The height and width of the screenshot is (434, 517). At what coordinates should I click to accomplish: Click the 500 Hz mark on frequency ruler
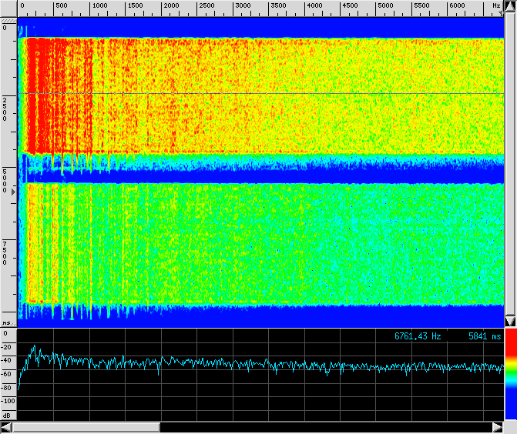62,6
